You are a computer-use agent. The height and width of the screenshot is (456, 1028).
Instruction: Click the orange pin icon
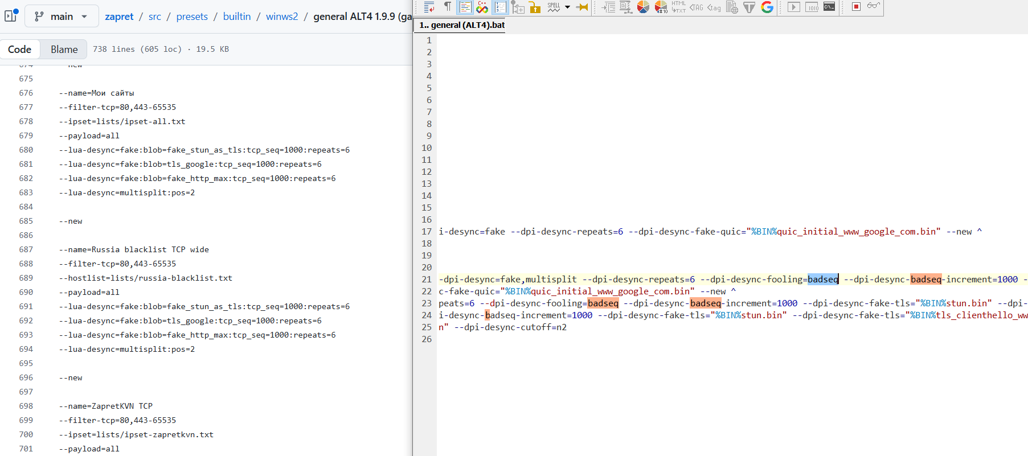(x=582, y=7)
